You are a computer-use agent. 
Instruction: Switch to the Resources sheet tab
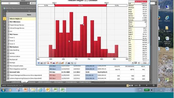click(x=32, y=82)
